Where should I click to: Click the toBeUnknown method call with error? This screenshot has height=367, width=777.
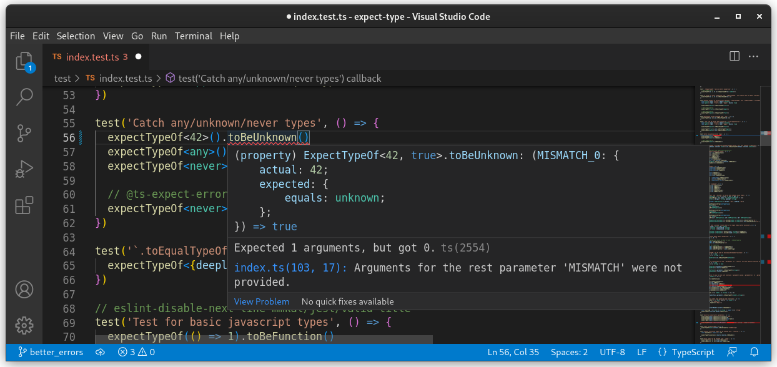coord(262,138)
